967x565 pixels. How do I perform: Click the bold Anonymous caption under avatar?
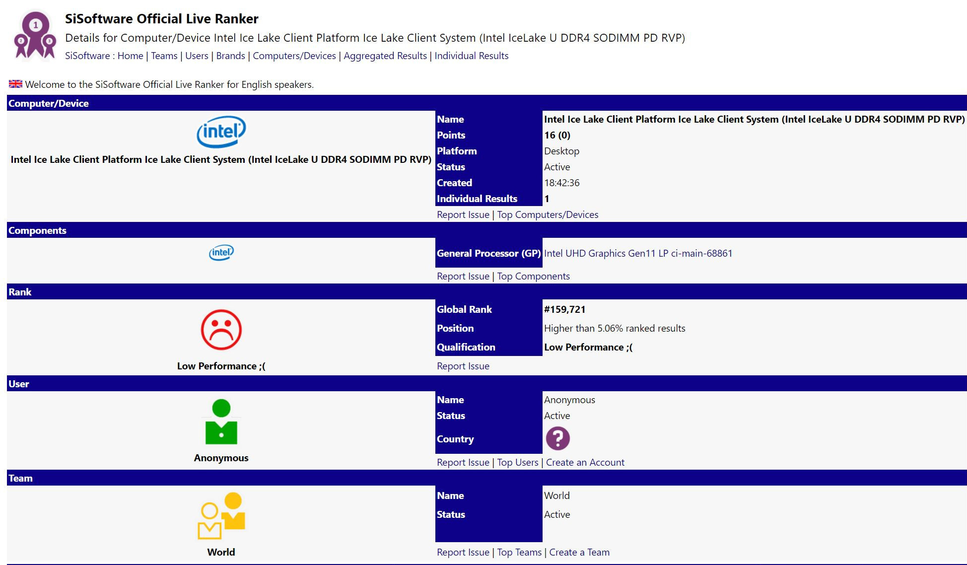click(x=221, y=458)
